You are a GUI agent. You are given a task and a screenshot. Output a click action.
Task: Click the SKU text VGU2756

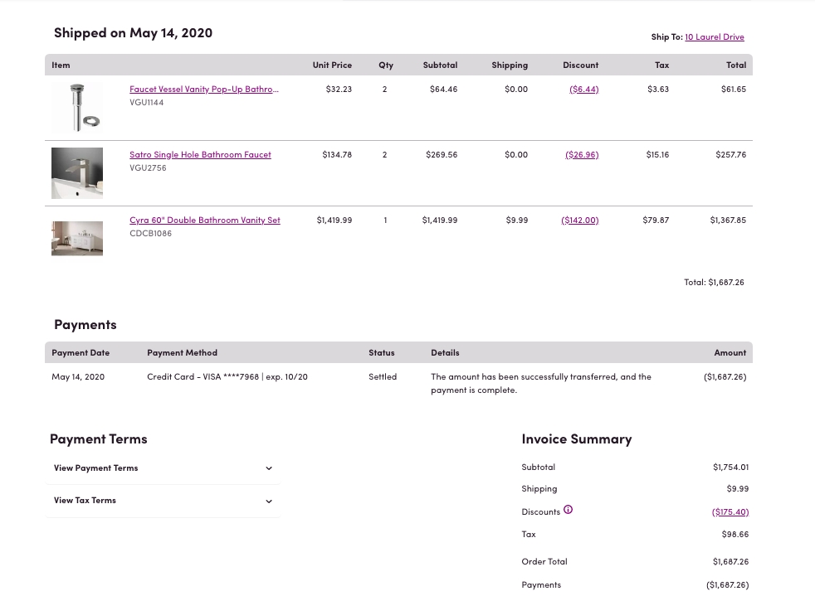(148, 167)
